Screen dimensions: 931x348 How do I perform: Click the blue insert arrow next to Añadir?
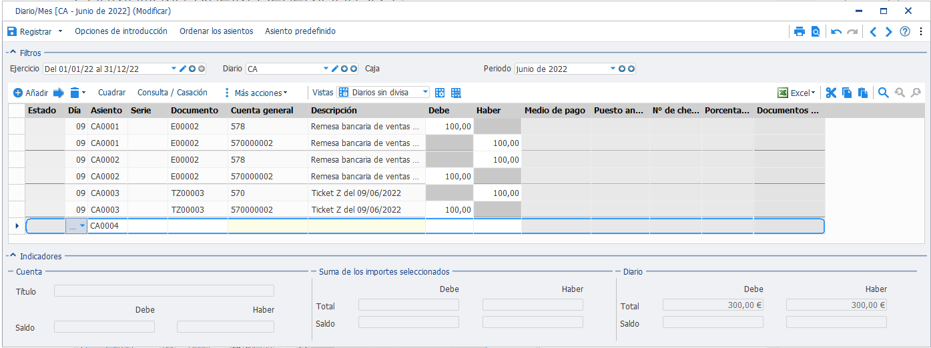59,93
